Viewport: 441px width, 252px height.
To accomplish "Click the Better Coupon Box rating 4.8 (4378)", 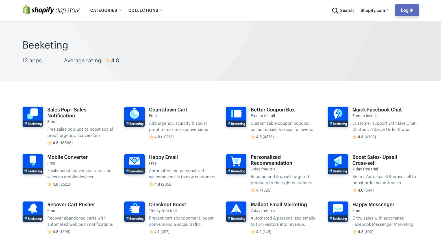I will pyautogui.click(x=262, y=137).
